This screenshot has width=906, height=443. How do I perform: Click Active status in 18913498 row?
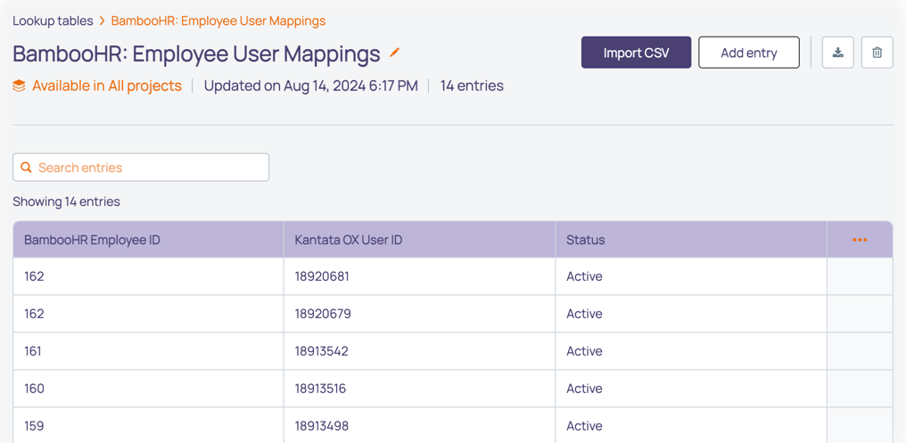point(691,426)
